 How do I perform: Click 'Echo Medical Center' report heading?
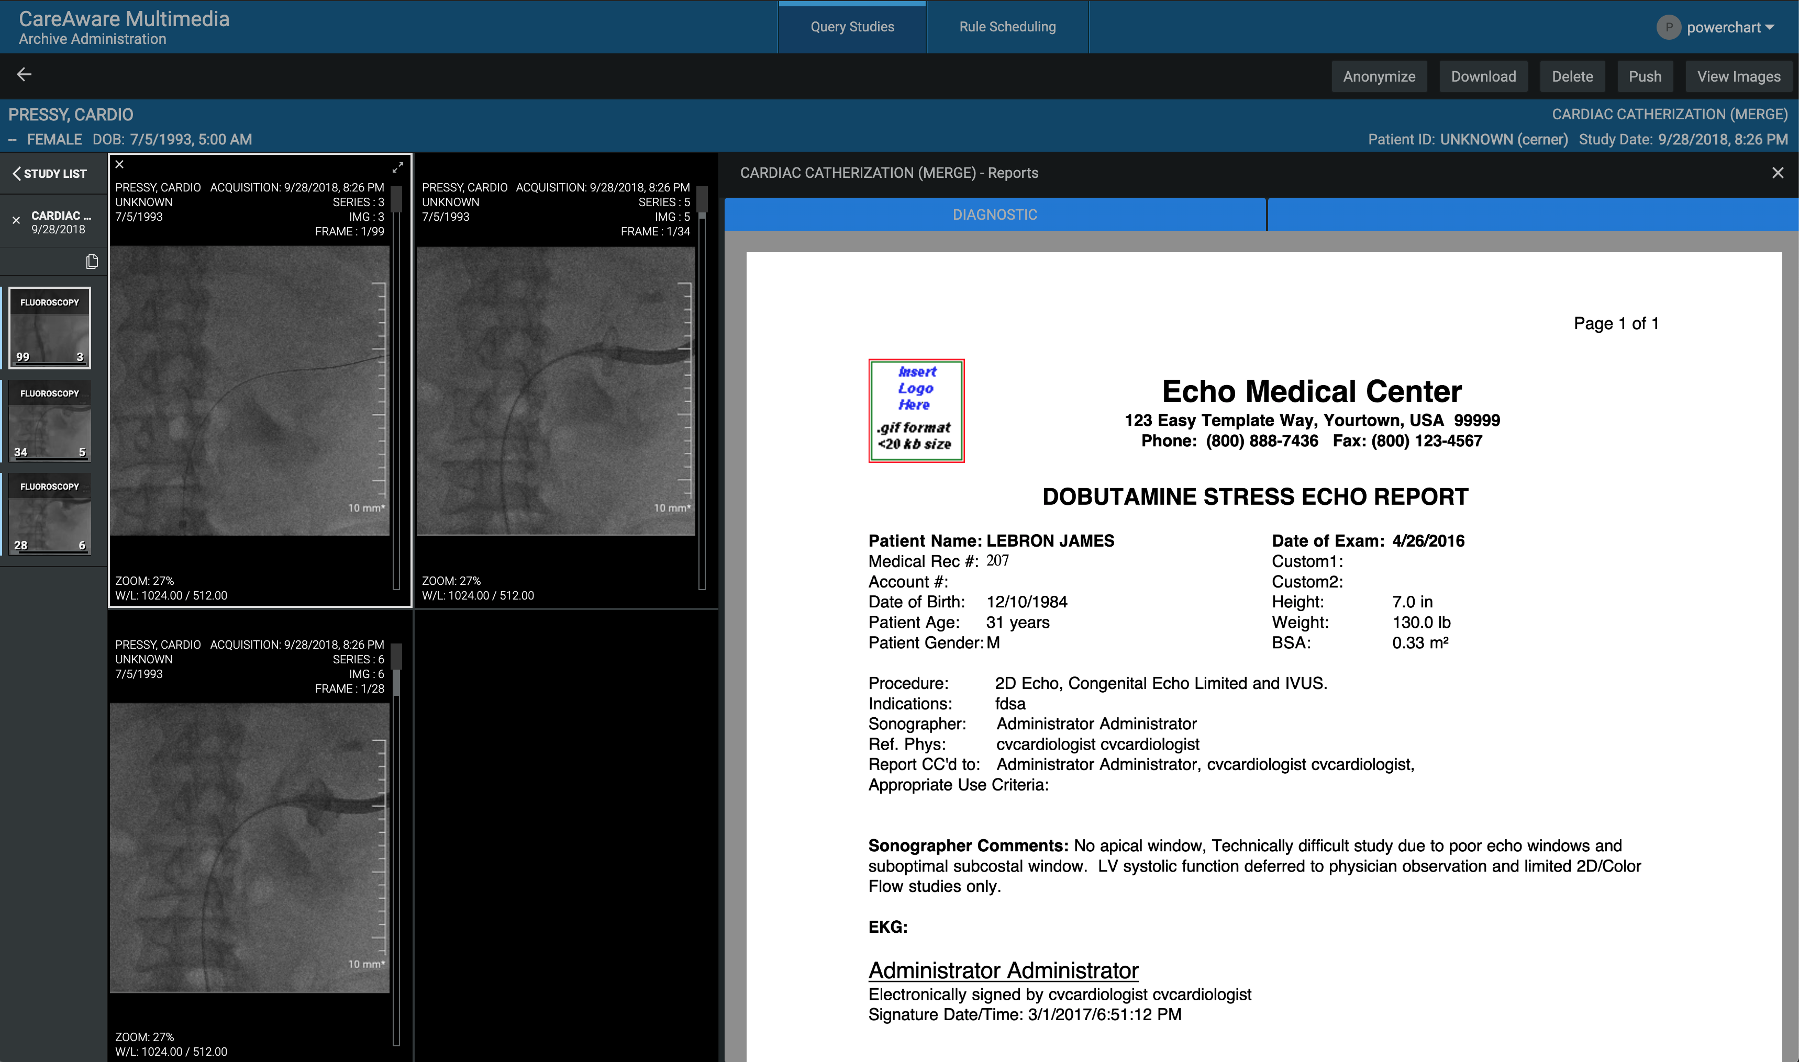(1312, 391)
